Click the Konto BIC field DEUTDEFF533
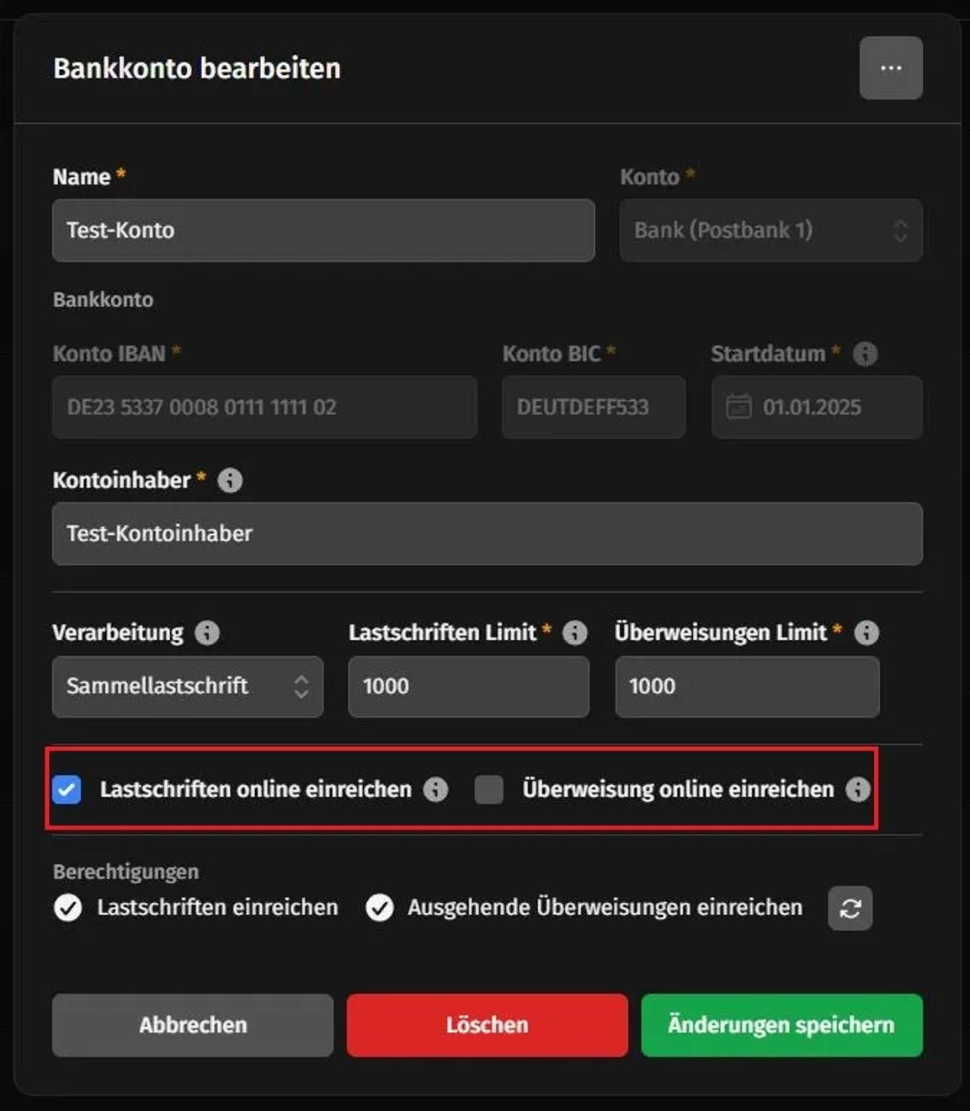970x1111 pixels. pyautogui.click(x=594, y=408)
